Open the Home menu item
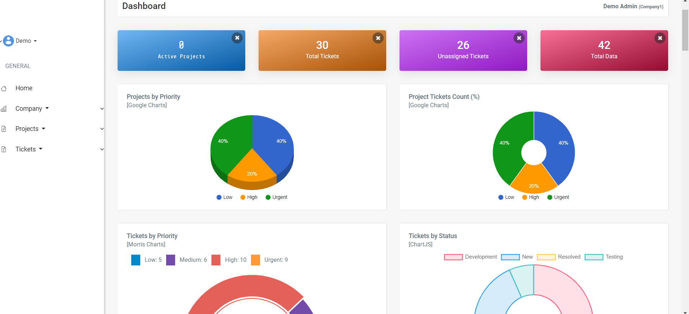689x314 pixels. pyautogui.click(x=24, y=88)
